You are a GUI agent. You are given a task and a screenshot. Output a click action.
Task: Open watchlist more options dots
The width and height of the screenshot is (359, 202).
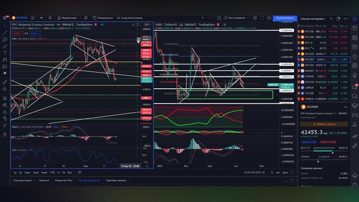[x=346, y=19]
